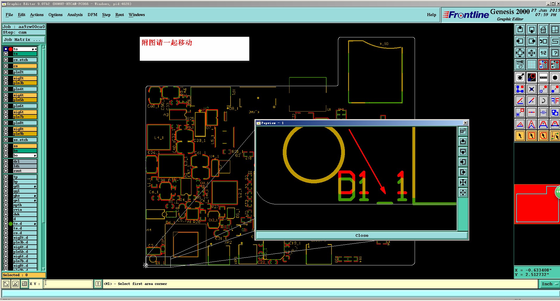Select the gold sig4t layer label
The width and height of the screenshot is (560, 301).
(25, 95)
